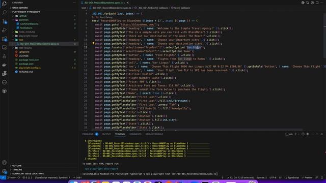The width and height of the screenshot is (326, 183).
Task: Expand the test-results folder
Action: [25, 48]
